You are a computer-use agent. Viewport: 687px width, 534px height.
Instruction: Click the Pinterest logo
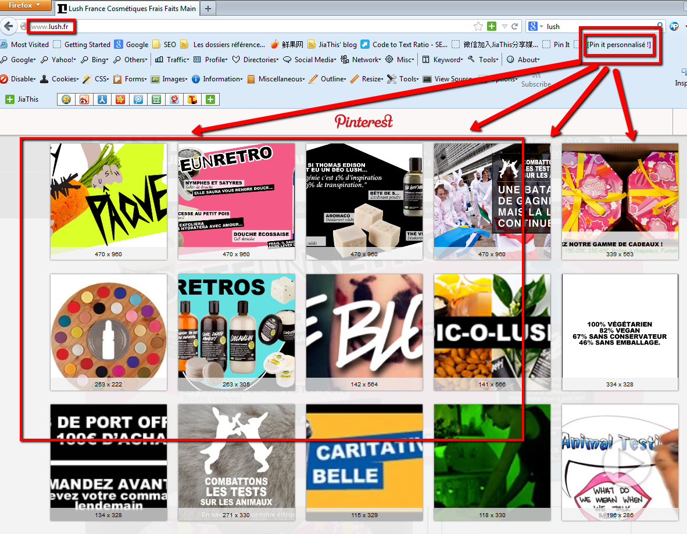pyautogui.click(x=363, y=121)
